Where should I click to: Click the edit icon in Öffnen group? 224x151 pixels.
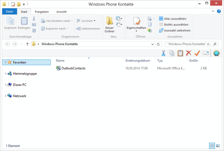pyautogui.click(x=150, y=25)
